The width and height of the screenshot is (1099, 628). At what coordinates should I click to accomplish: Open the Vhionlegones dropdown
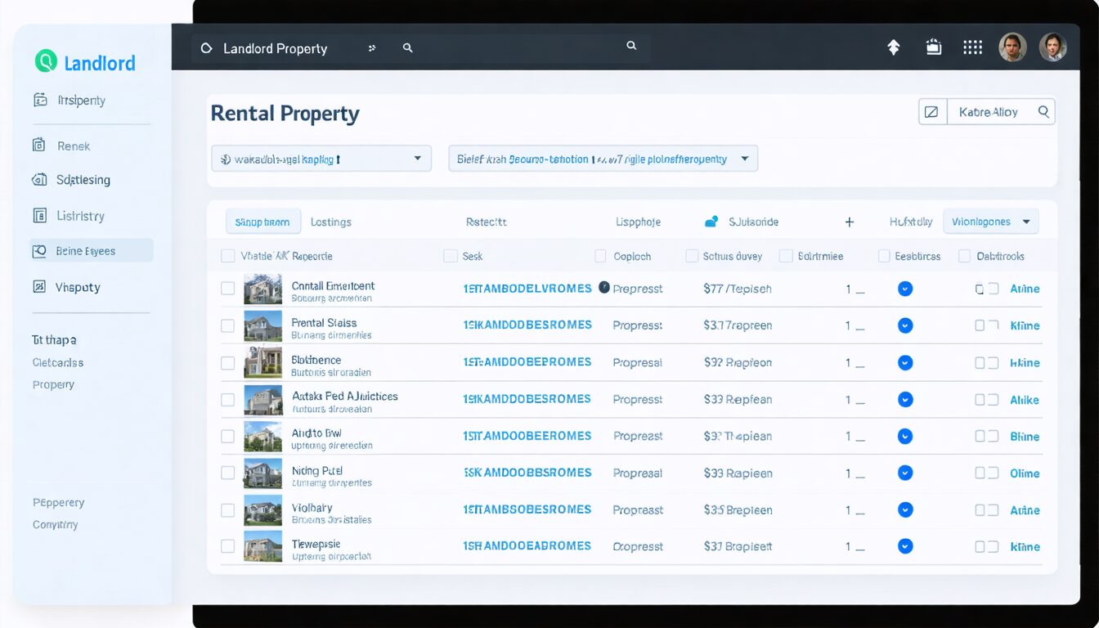coord(990,222)
